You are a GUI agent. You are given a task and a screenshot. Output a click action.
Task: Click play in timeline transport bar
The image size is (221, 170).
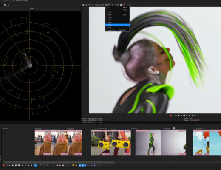pyautogui.click(x=13, y=165)
